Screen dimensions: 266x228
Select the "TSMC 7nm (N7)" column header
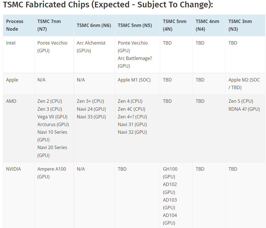[49, 25]
